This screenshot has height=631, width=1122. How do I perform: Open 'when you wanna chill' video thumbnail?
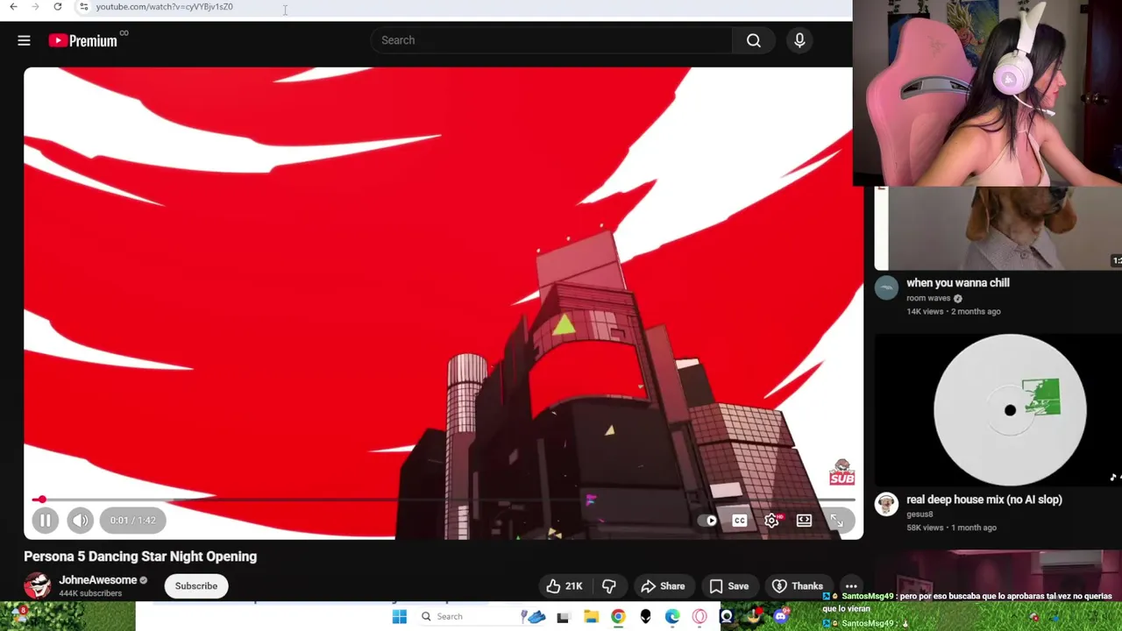click(x=998, y=228)
